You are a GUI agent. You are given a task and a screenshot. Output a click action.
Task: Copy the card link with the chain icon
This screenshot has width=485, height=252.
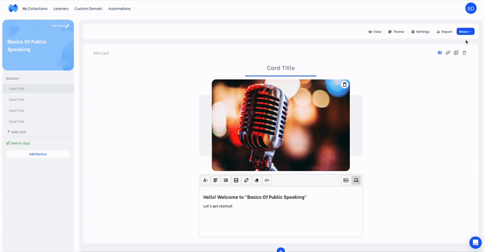(448, 53)
